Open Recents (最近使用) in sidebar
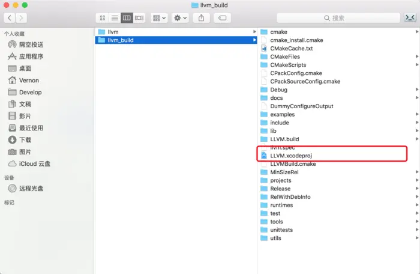Screen dimensions: 420x274 (x=26, y=128)
